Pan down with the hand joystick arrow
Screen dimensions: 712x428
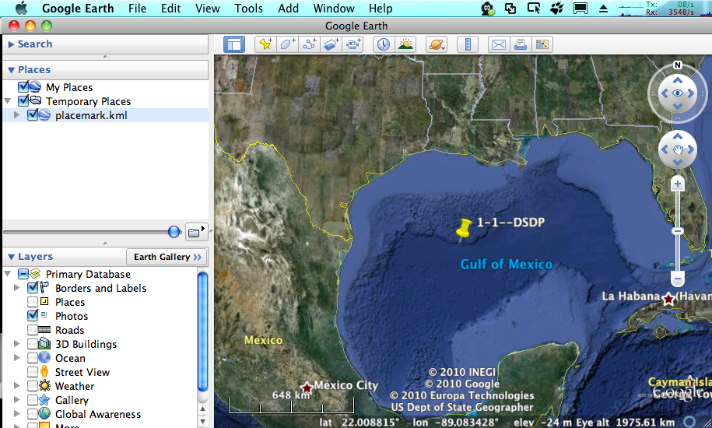[x=678, y=162]
